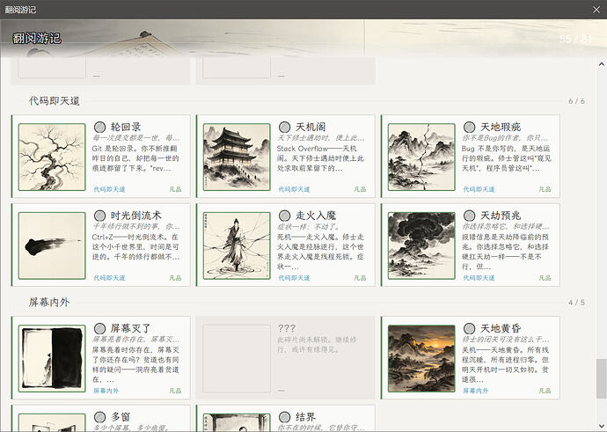
Task: Click the round badge icon beside 轮回录
Action: [x=100, y=127]
